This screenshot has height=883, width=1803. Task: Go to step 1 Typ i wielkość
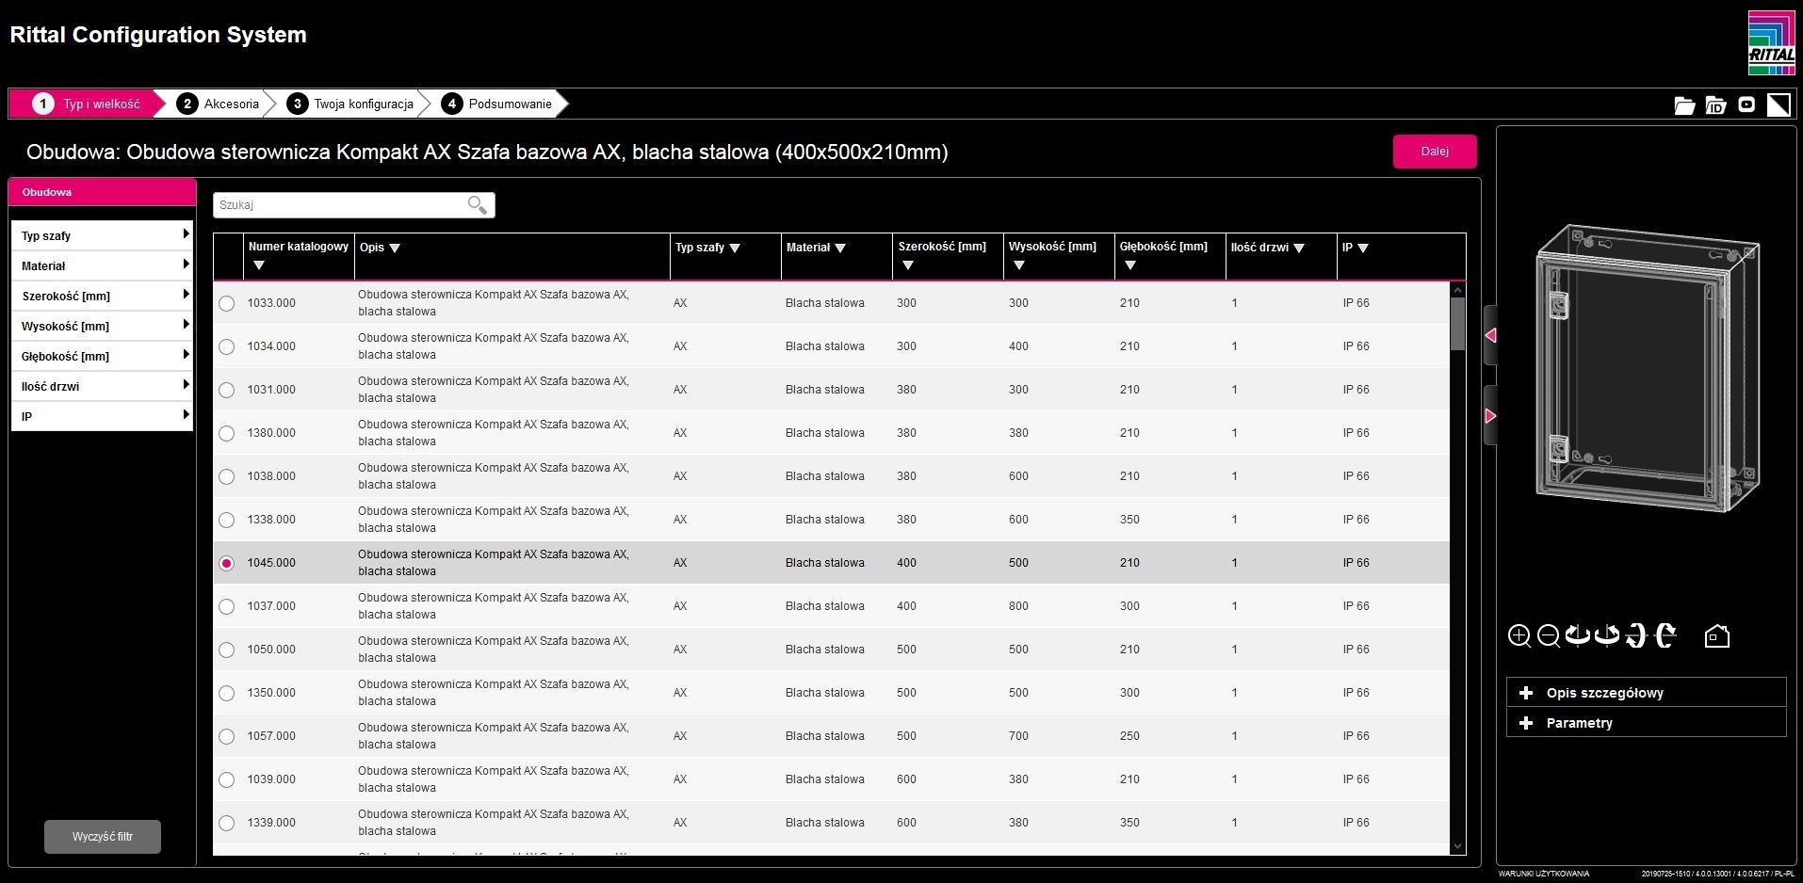coord(87,104)
